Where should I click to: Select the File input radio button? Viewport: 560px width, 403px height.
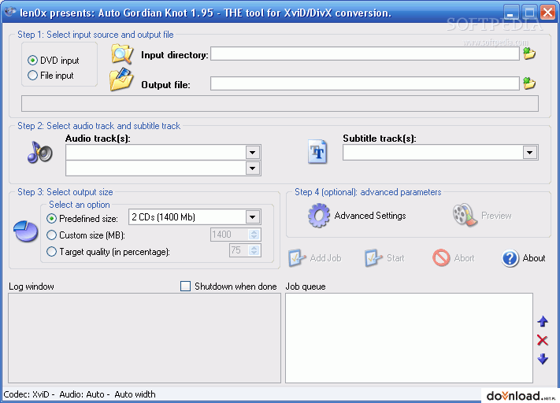32,76
